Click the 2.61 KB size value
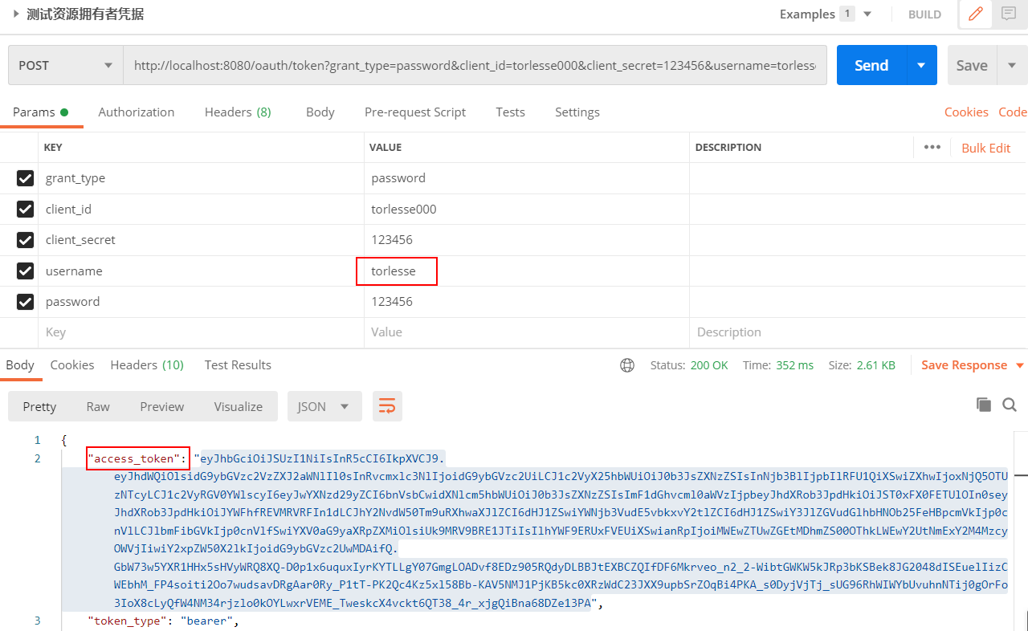This screenshot has height=631, width=1028. [x=875, y=365]
